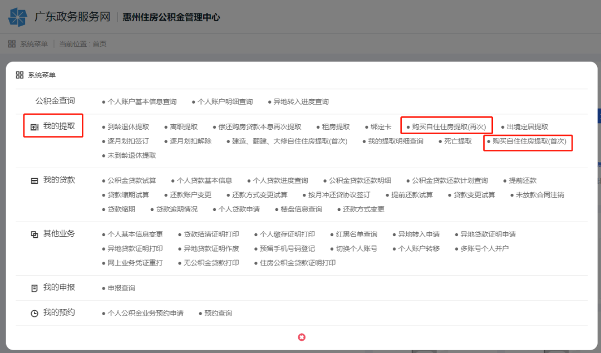Choose 按月冲还贷协议签订
The image size is (601, 353).
point(339,195)
